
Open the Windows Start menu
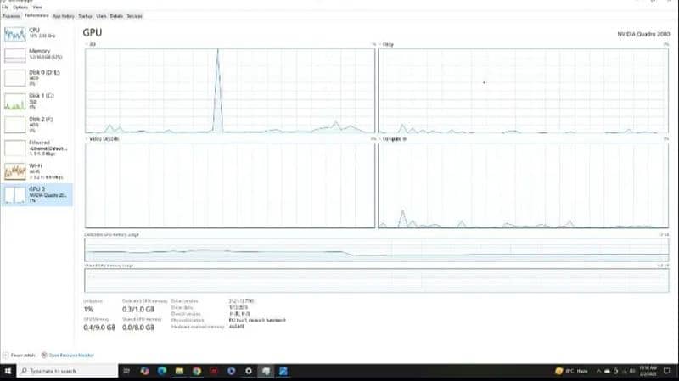point(8,371)
